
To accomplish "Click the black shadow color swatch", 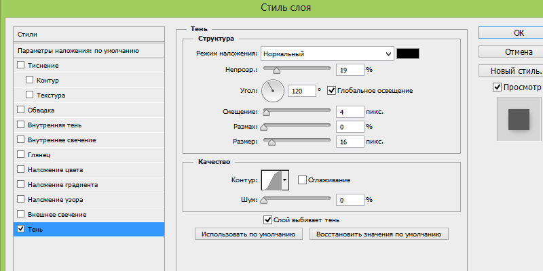I will [409, 54].
